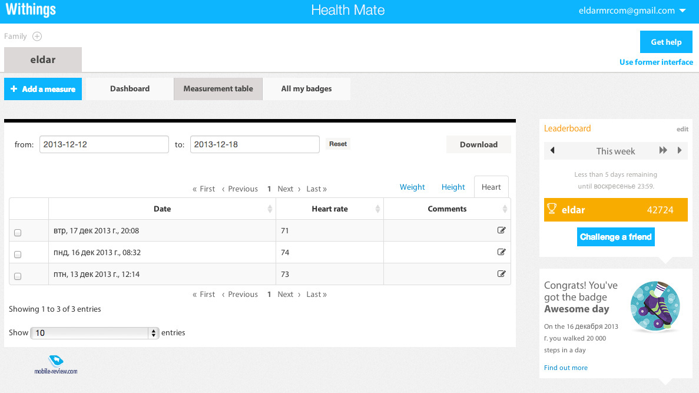Click First in the top pagination

pos(204,189)
